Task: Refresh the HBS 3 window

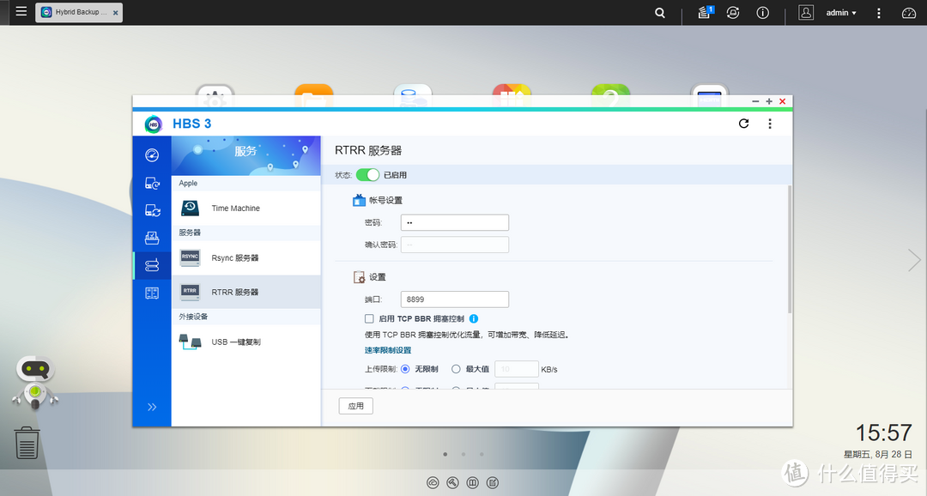Action: (x=743, y=124)
